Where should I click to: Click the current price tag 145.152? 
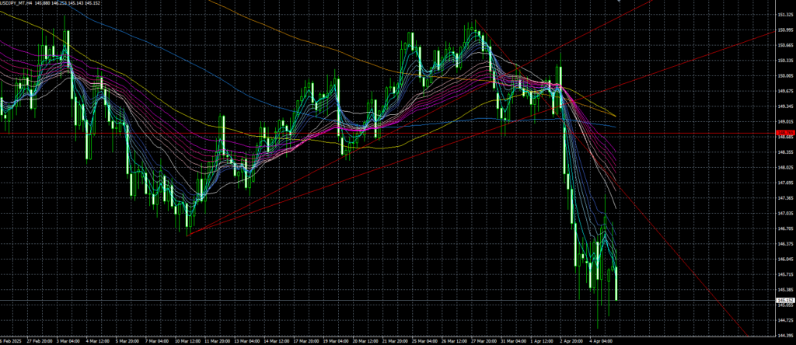[x=784, y=300]
